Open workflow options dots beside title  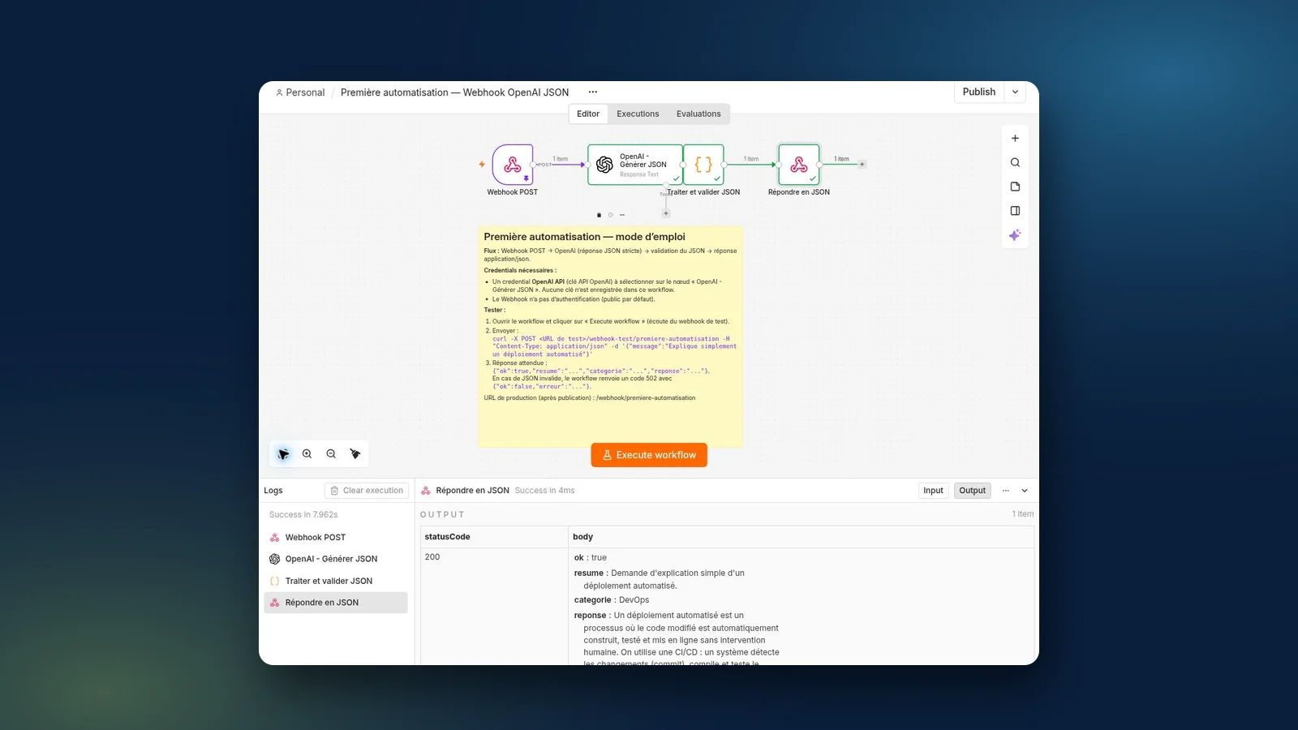tap(593, 92)
